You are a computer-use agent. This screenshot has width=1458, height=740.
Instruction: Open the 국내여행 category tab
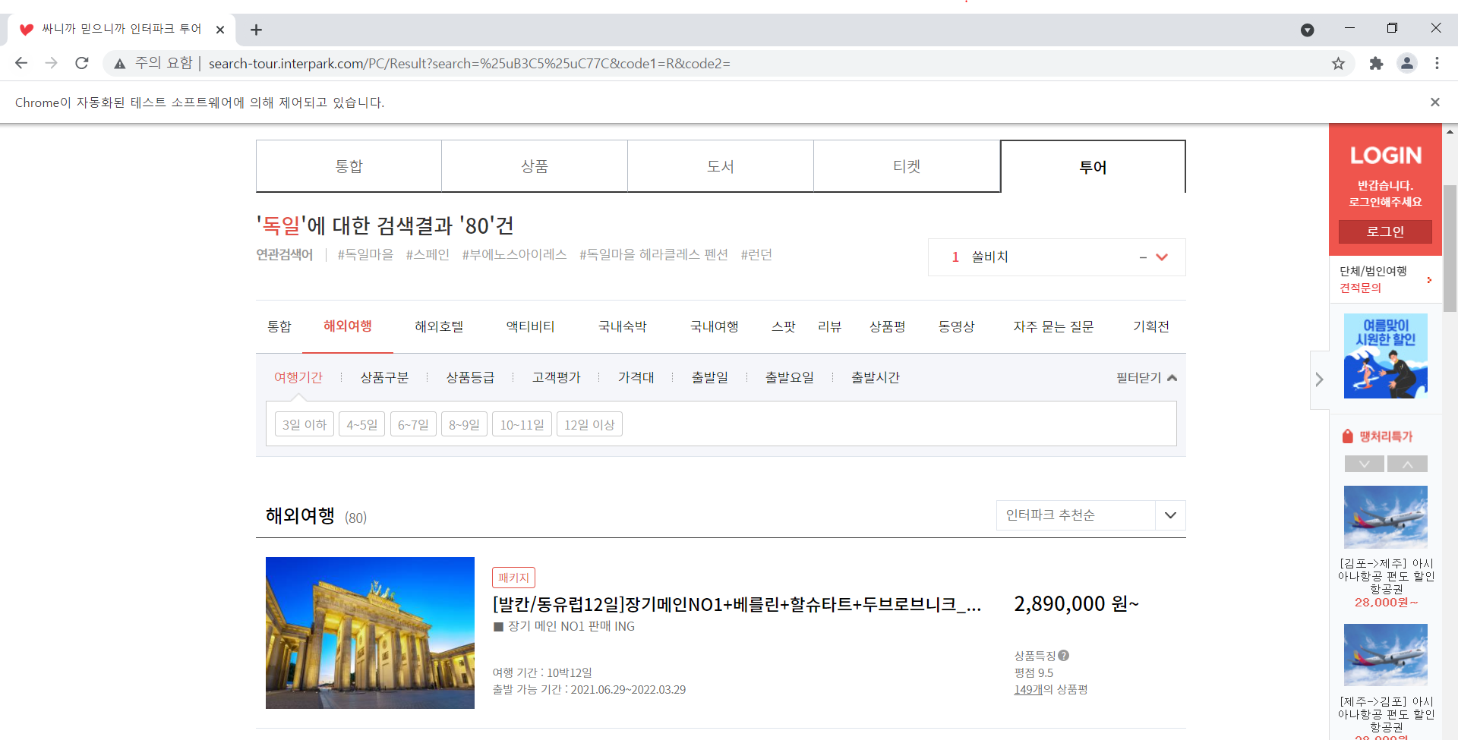pyautogui.click(x=715, y=327)
